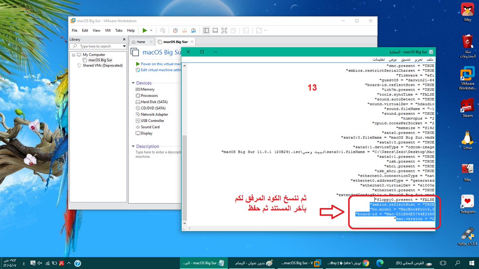Collapse the Description section triangle
Viewport: 479px width, 269px height.
[x=133, y=147]
